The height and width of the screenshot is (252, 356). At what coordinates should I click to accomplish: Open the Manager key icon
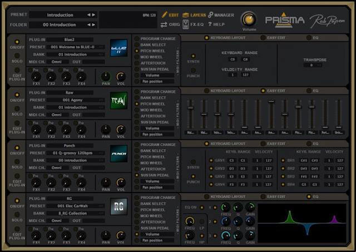(210, 15)
